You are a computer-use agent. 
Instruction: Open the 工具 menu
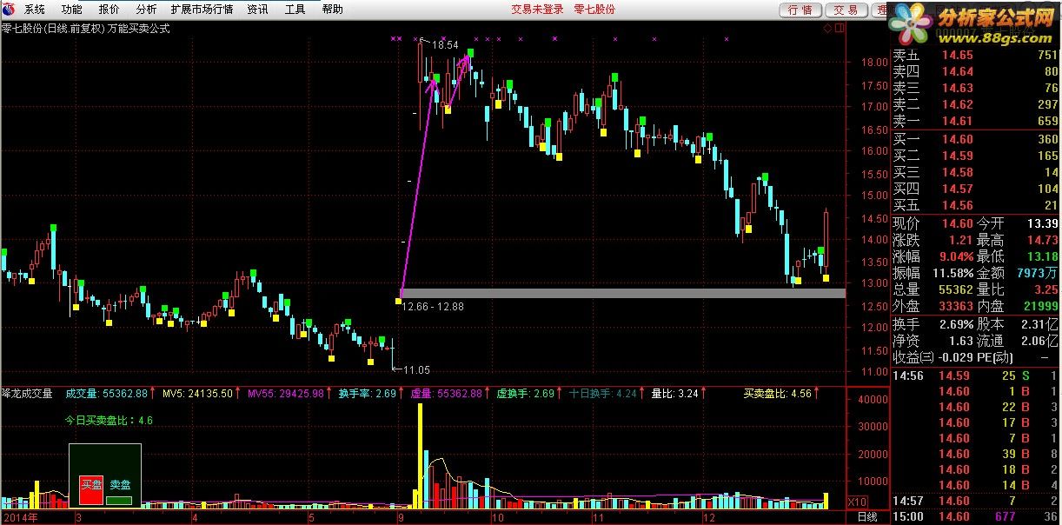[295, 10]
